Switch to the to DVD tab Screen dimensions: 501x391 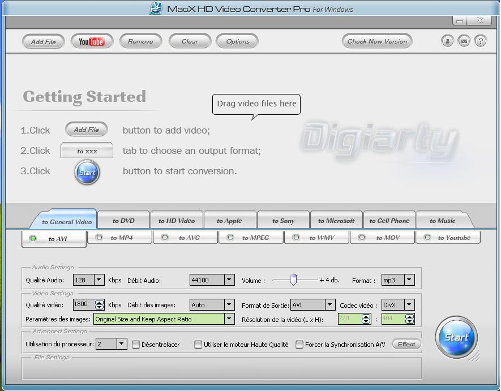(123, 221)
